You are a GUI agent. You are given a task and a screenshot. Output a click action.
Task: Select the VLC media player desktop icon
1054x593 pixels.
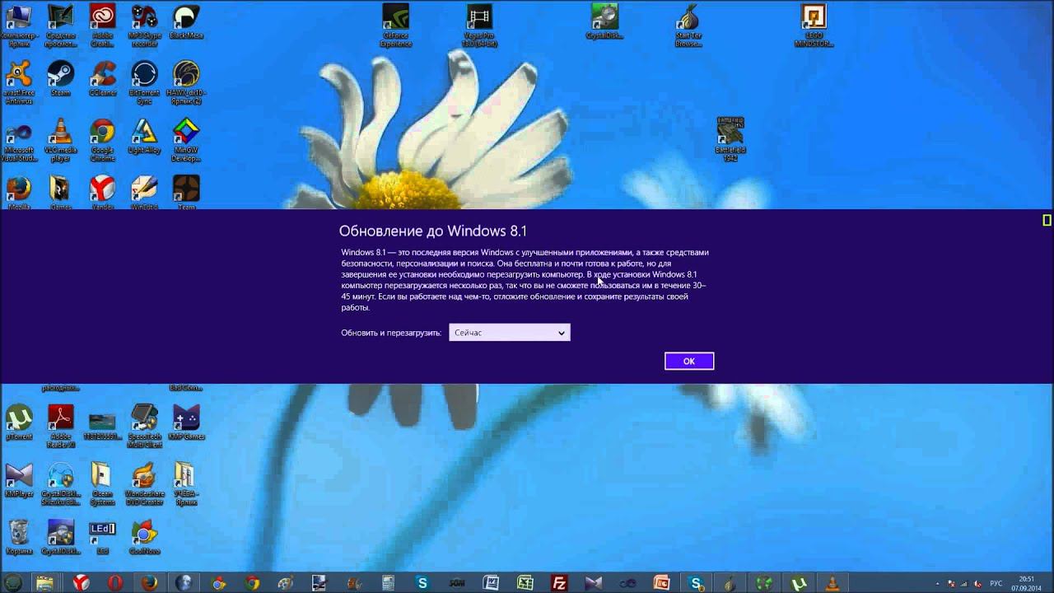point(60,139)
